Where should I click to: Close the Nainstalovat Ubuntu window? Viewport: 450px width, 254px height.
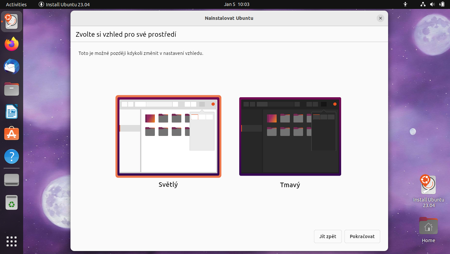pyautogui.click(x=381, y=18)
